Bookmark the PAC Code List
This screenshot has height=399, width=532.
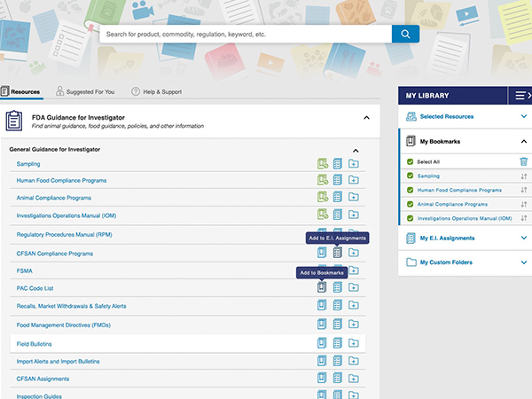click(x=322, y=287)
